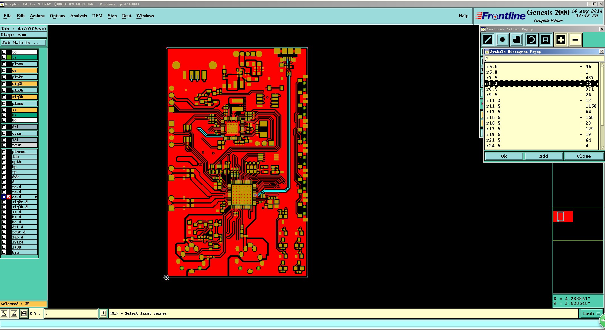Open the DFM menu
Screen dimensions: 605x330
pos(97,16)
